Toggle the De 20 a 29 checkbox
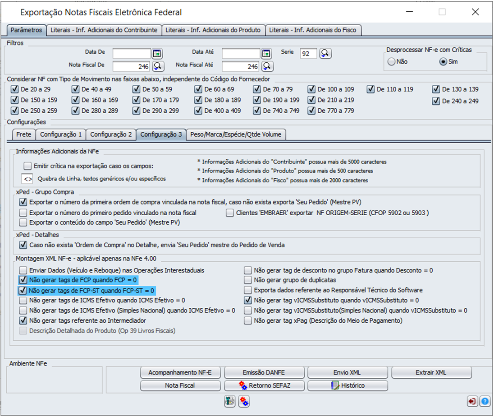This screenshot has width=494, height=417. (x=14, y=89)
